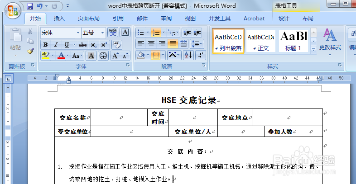
Task: Toggle bold formatting
Action: point(46,45)
